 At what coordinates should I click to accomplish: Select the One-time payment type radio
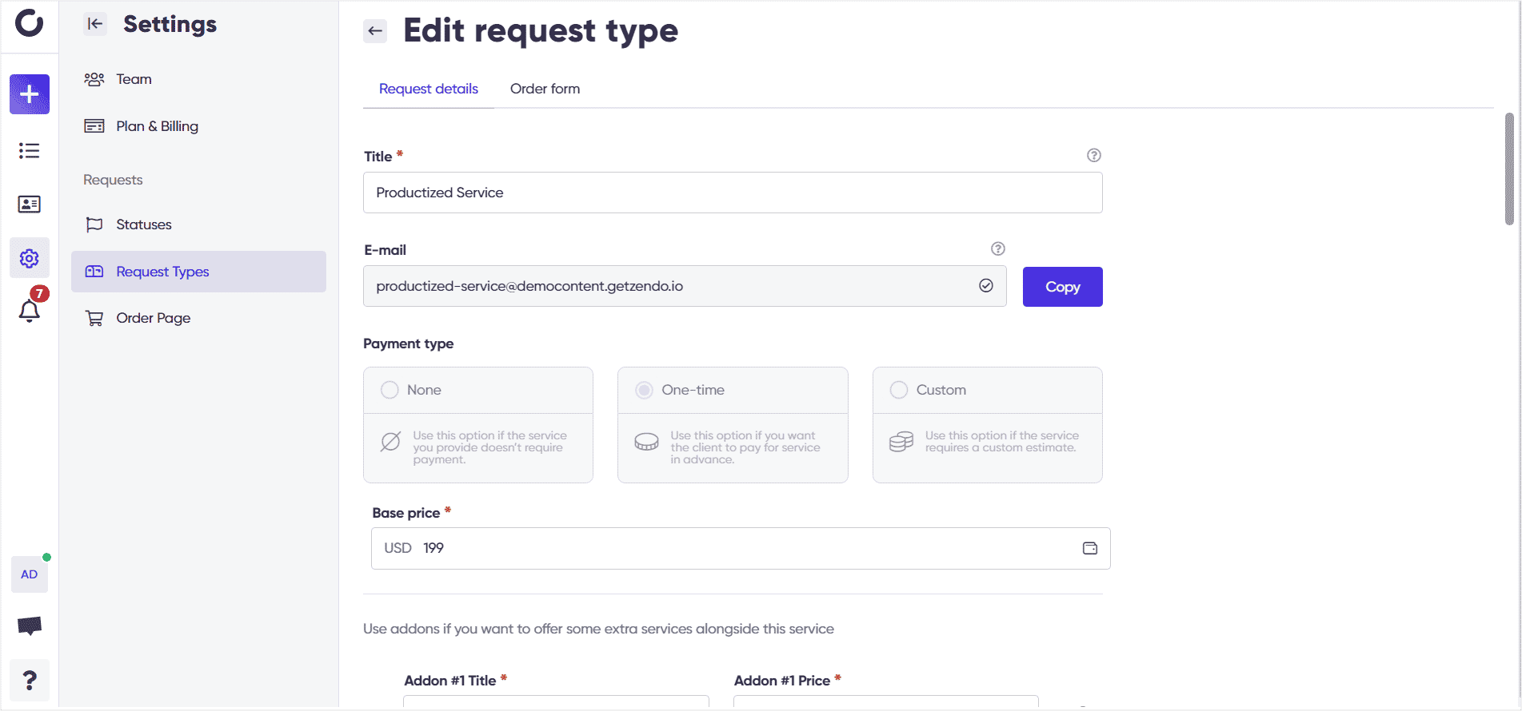click(644, 390)
